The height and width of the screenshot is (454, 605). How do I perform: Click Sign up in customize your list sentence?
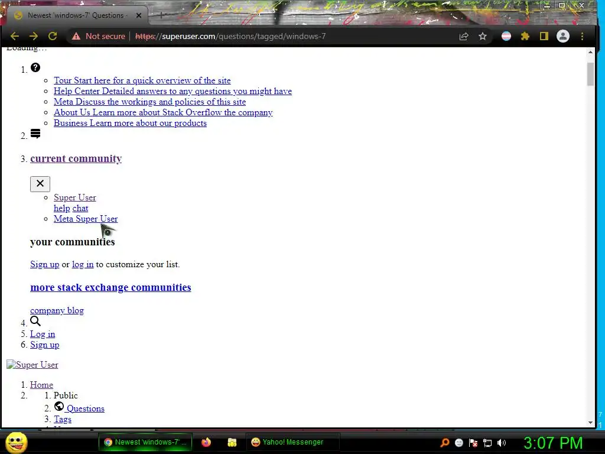(45, 264)
